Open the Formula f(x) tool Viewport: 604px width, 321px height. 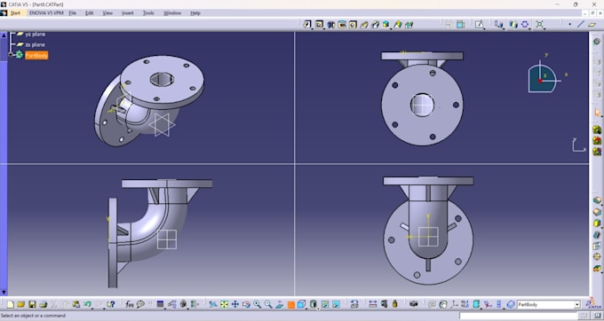pos(130,304)
